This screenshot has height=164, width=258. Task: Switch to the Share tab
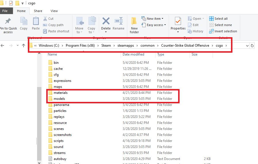click(x=38, y=11)
